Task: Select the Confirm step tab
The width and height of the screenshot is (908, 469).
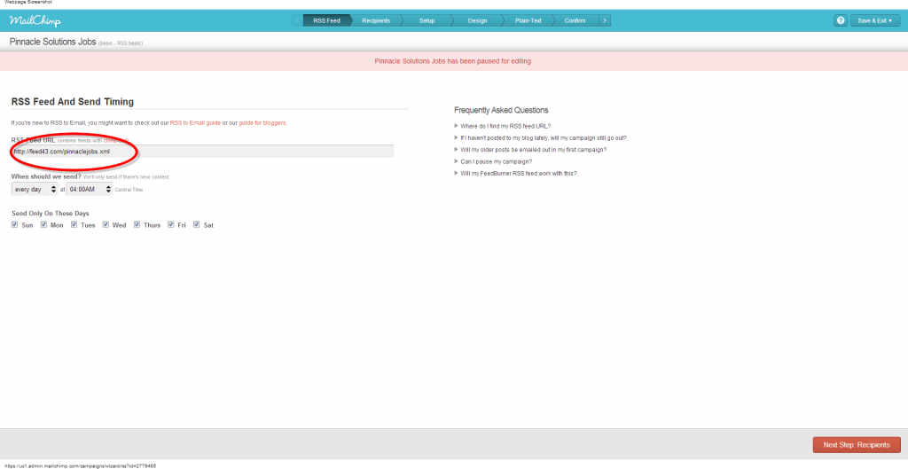Action: coord(575,21)
